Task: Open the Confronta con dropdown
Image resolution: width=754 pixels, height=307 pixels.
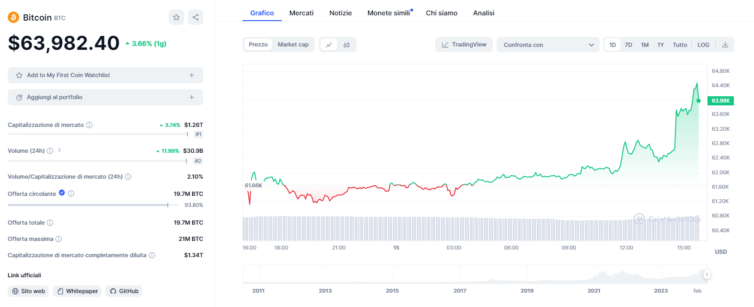Action: tap(548, 45)
